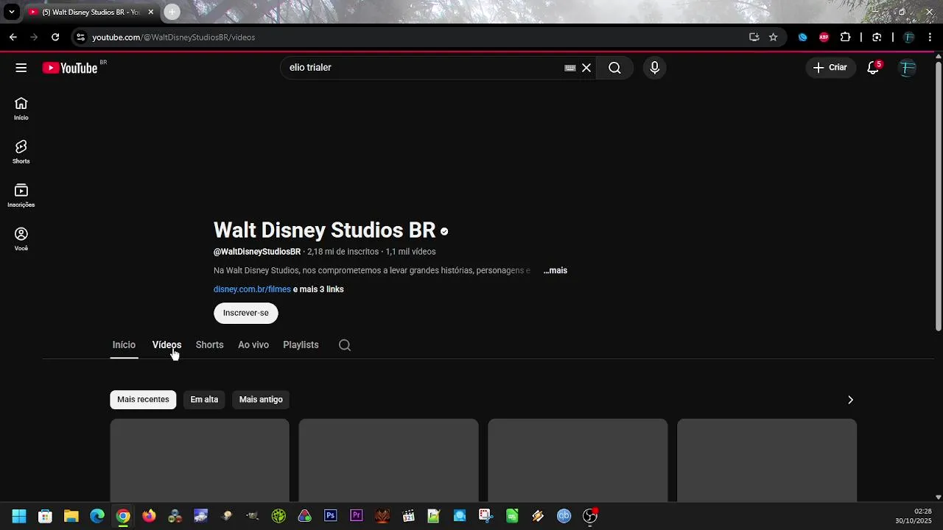The image size is (943, 530).
Task: Reload the current page
Action: [55, 37]
